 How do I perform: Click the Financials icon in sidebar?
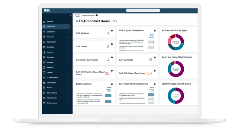tap(44, 37)
